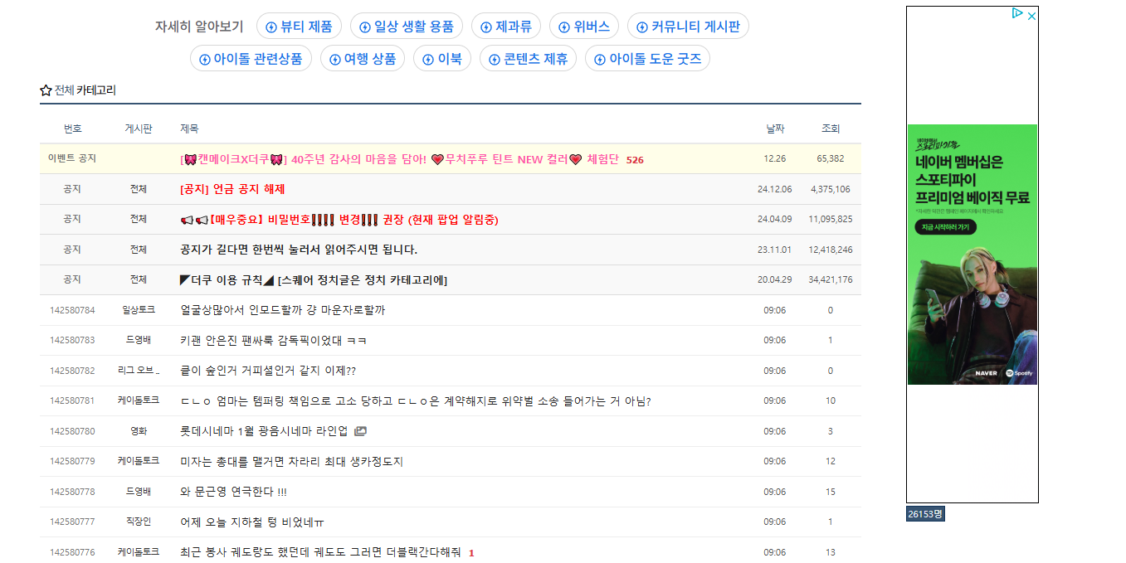Open the 콘텐츠 제휴 chip
The height and width of the screenshot is (563, 1126).
[x=528, y=59]
